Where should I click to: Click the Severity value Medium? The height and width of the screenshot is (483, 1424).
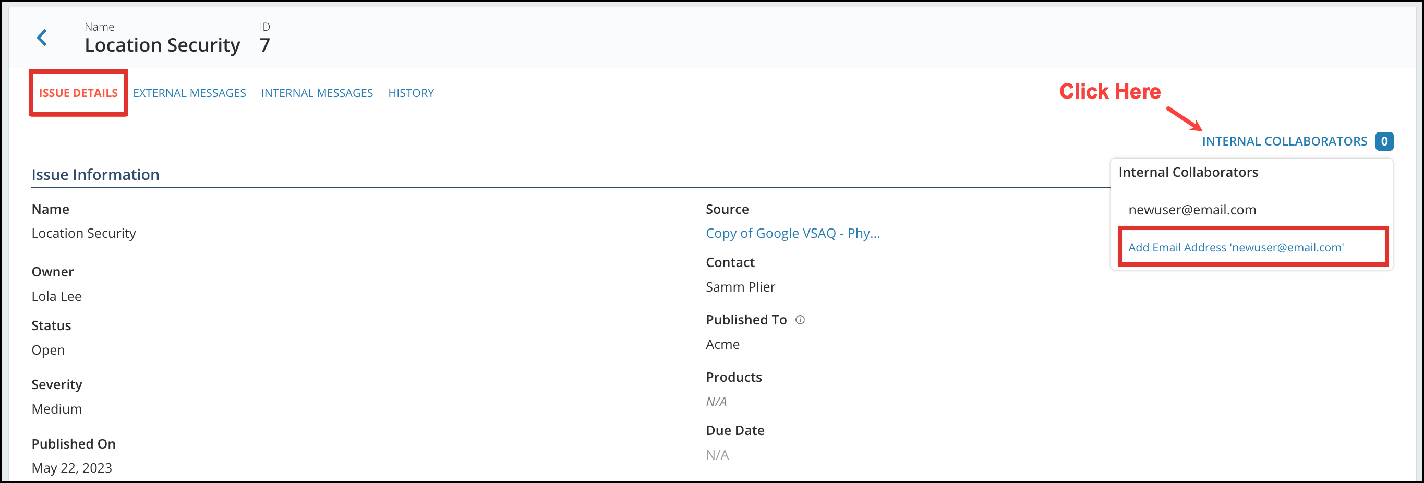pyautogui.click(x=56, y=409)
